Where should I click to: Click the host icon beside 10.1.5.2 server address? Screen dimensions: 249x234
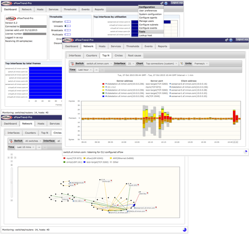(x=106, y=87)
